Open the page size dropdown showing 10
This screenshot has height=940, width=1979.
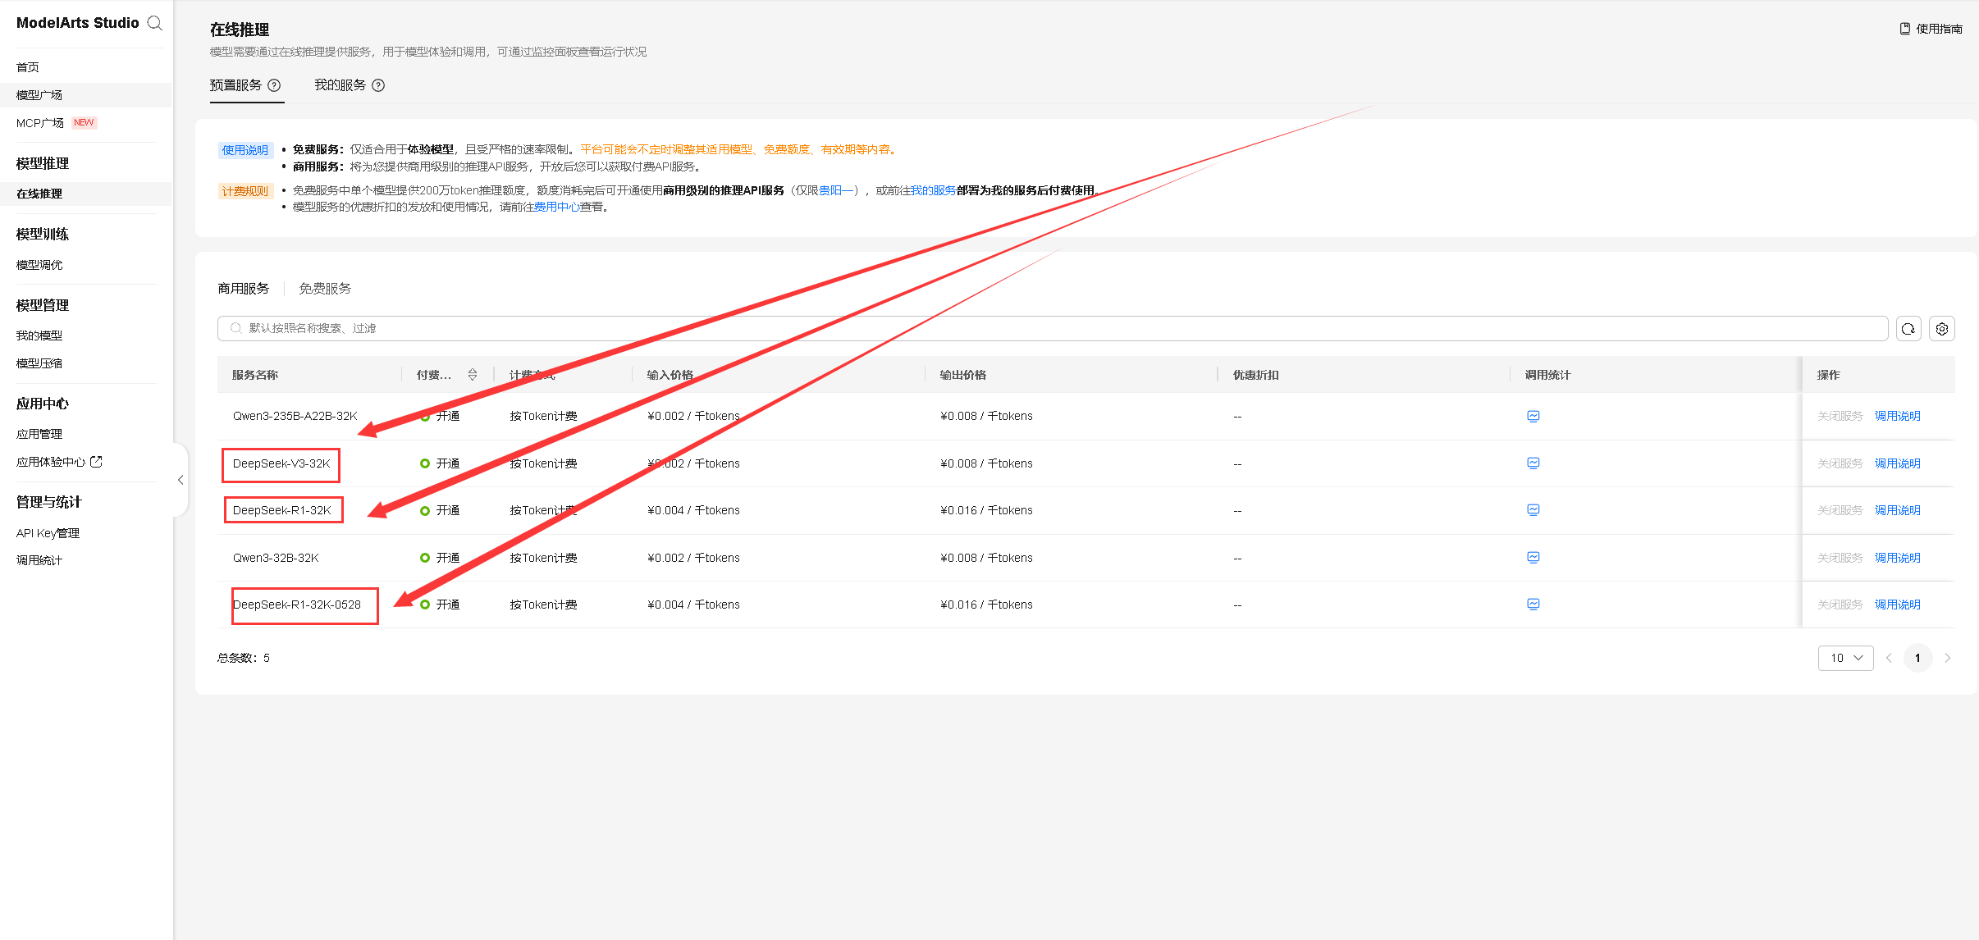pyautogui.click(x=1846, y=658)
